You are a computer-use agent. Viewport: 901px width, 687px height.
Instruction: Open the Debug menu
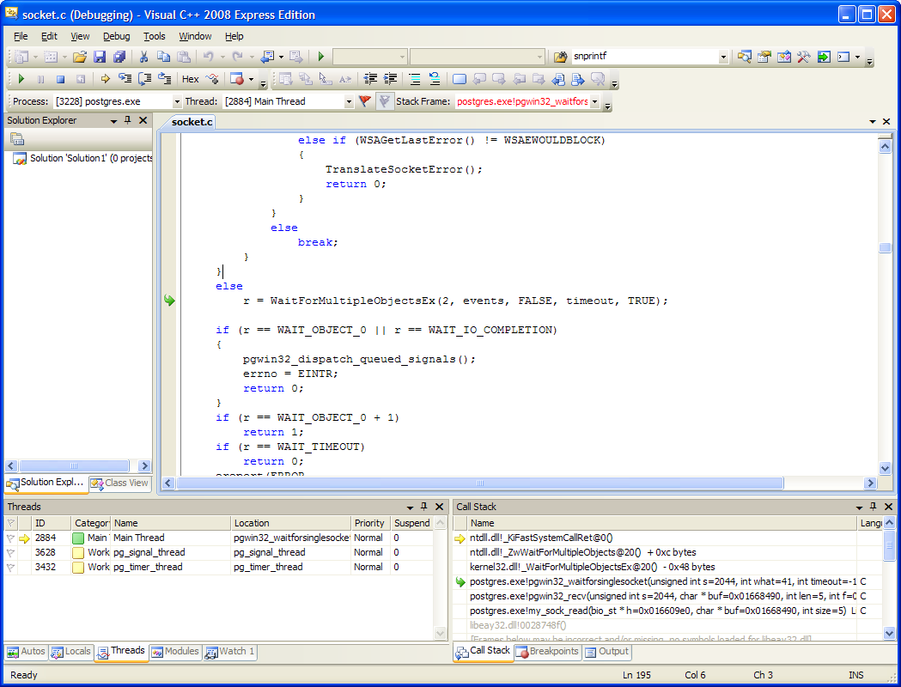(x=116, y=36)
